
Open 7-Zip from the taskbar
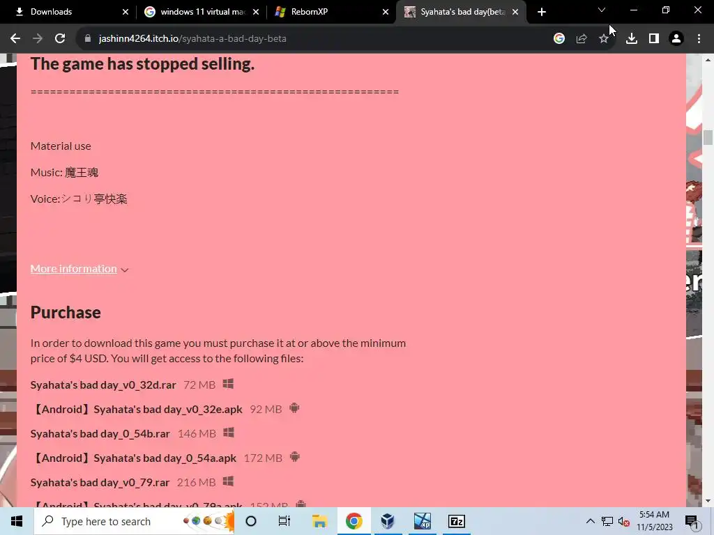456,521
